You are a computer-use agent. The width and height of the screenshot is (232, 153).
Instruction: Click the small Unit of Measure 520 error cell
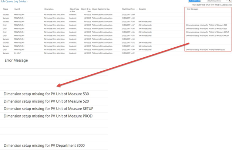(206, 29)
